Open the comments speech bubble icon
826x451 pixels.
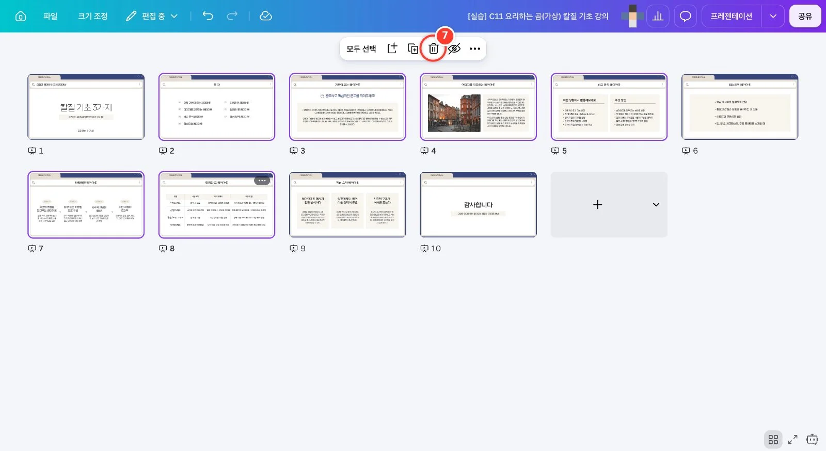[x=686, y=16]
